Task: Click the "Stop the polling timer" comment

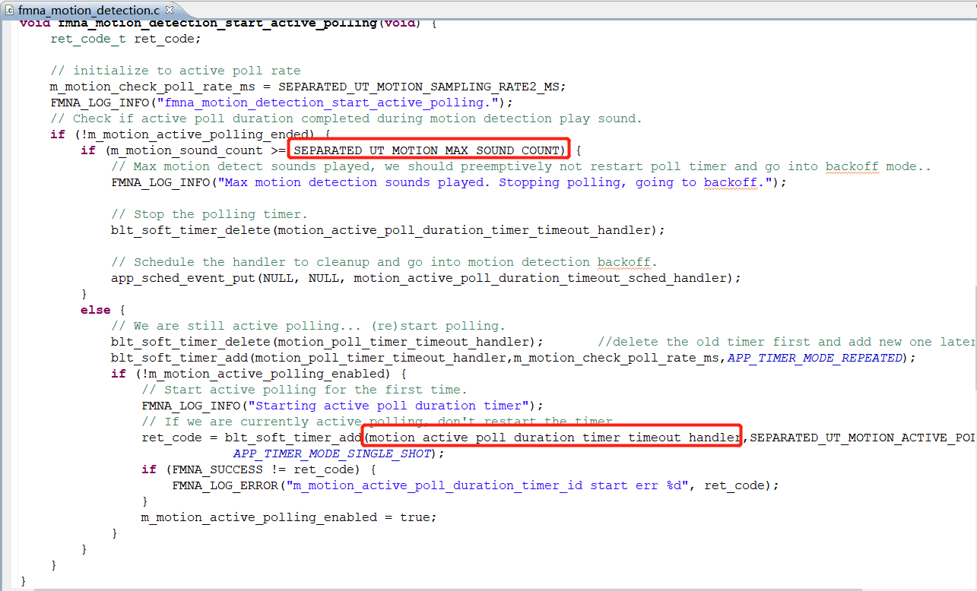Action: click(x=209, y=214)
